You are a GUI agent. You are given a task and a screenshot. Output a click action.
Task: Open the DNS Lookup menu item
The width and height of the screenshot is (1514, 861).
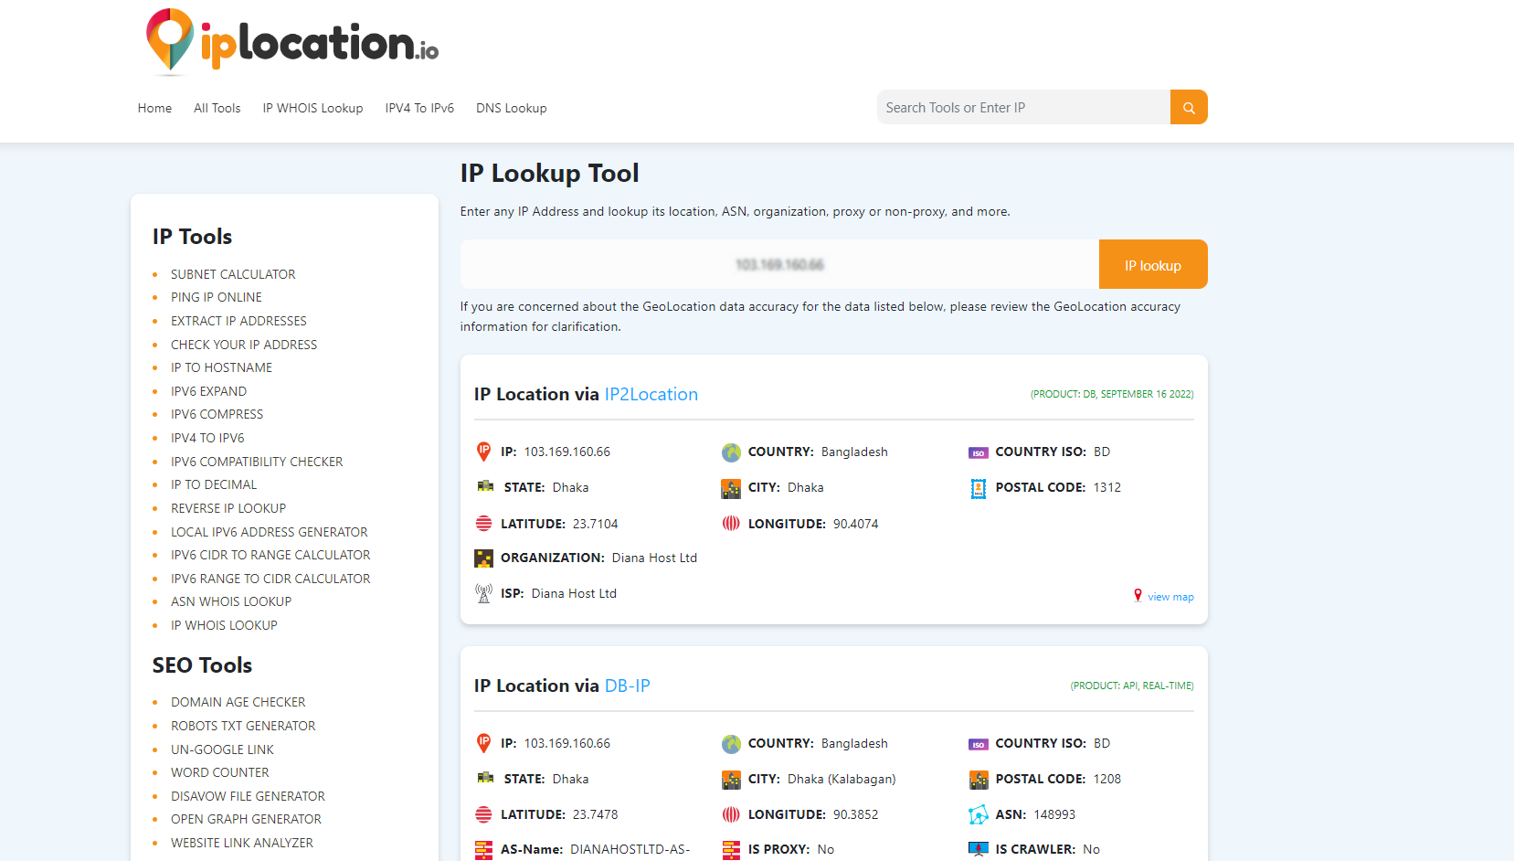511,108
